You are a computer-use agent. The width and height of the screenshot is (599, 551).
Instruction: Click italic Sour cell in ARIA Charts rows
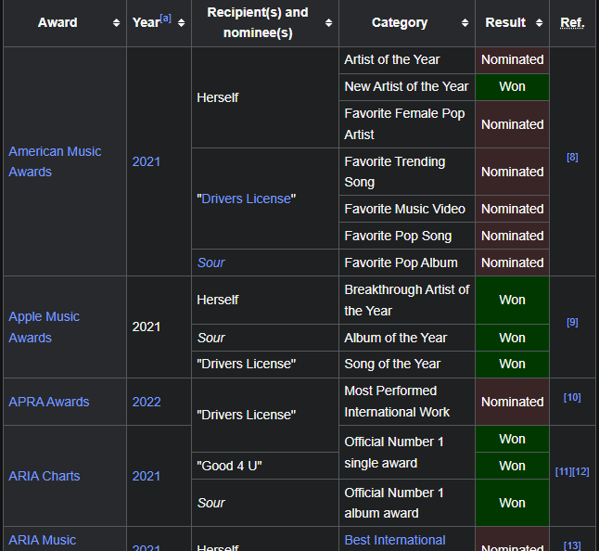(x=265, y=503)
